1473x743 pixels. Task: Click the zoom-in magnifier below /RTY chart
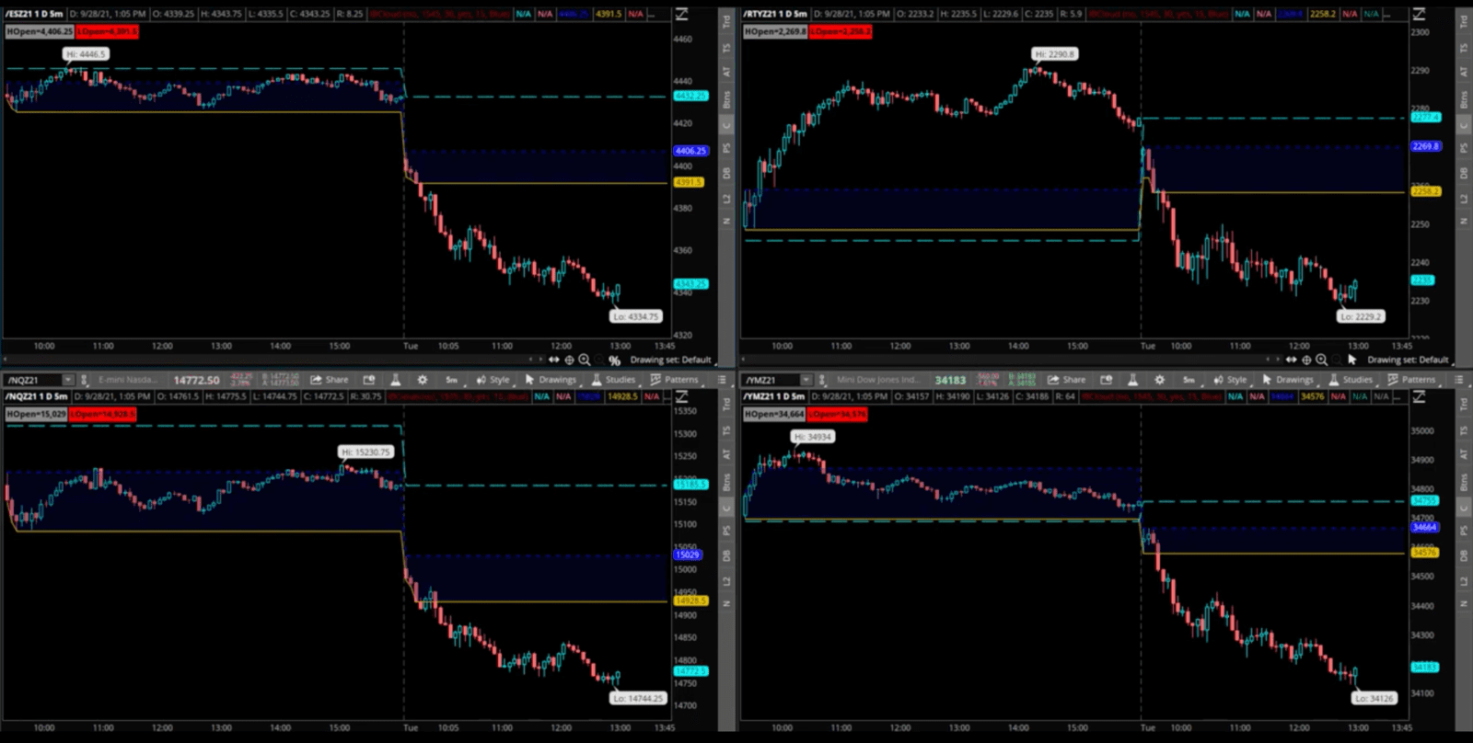pos(1322,360)
